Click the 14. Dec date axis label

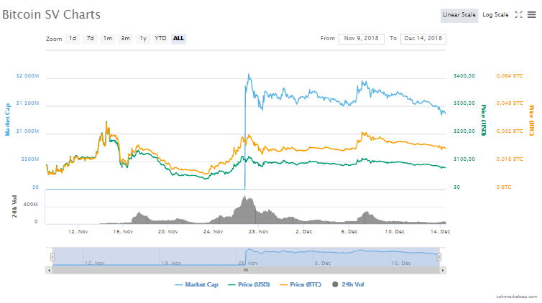[440, 232]
